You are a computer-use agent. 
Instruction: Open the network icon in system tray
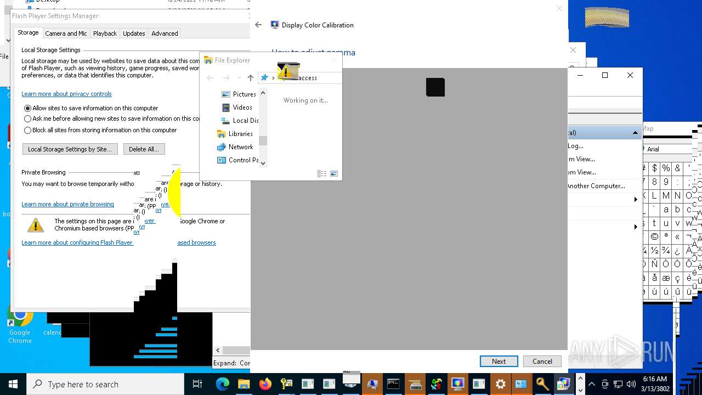click(618, 384)
